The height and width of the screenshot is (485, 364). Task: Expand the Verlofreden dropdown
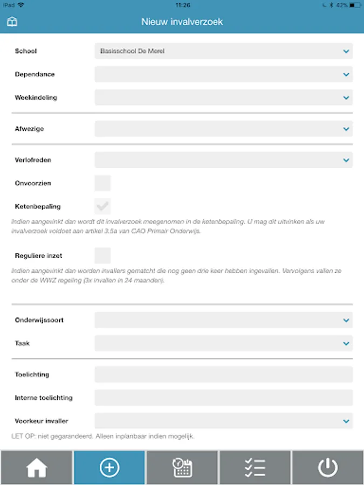(x=223, y=160)
